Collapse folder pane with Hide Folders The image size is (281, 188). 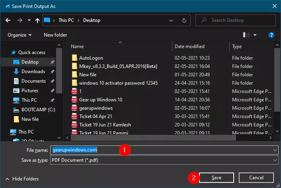(22, 179)
